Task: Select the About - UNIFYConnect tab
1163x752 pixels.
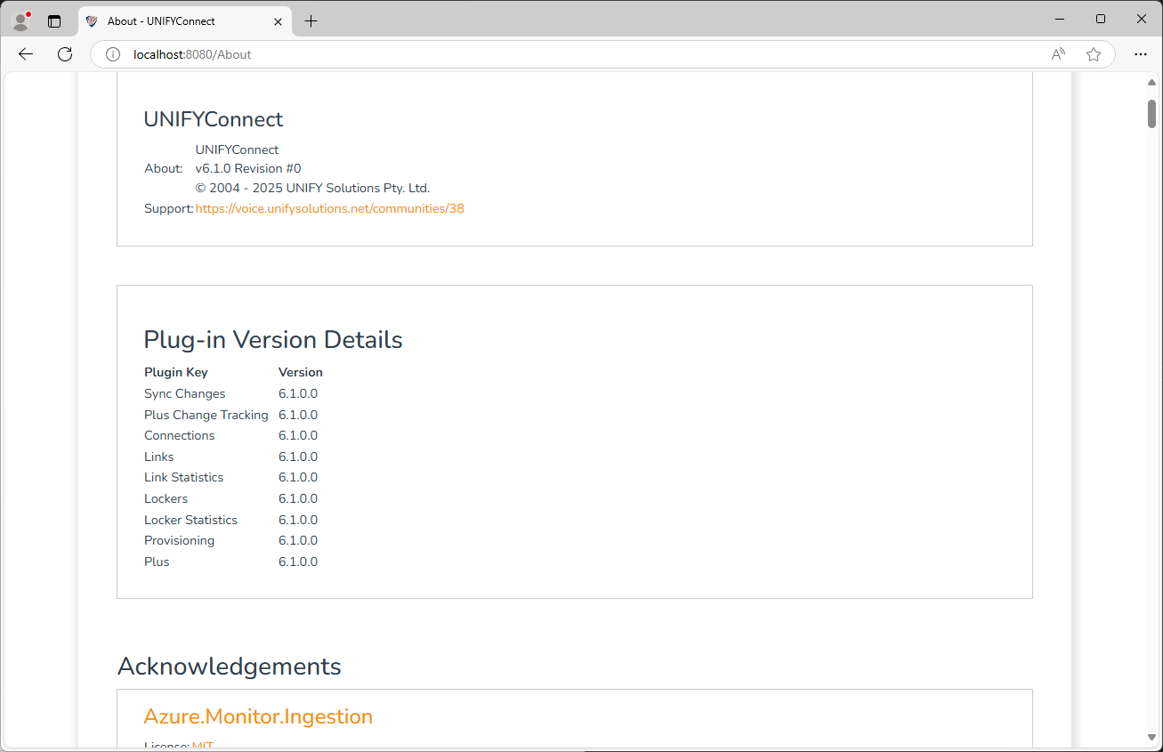Action: [185, 21]
